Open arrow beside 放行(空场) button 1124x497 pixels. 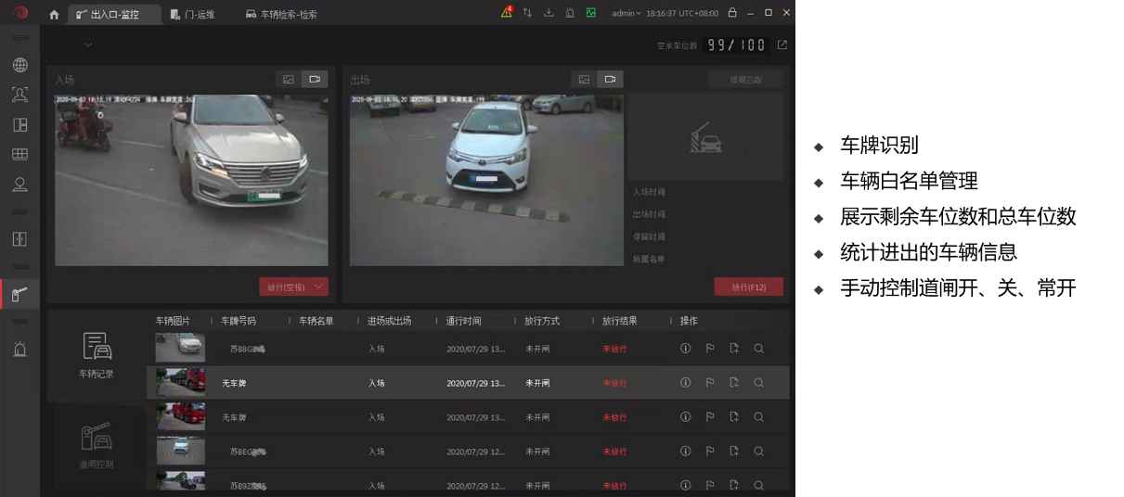tap(319, 287)
